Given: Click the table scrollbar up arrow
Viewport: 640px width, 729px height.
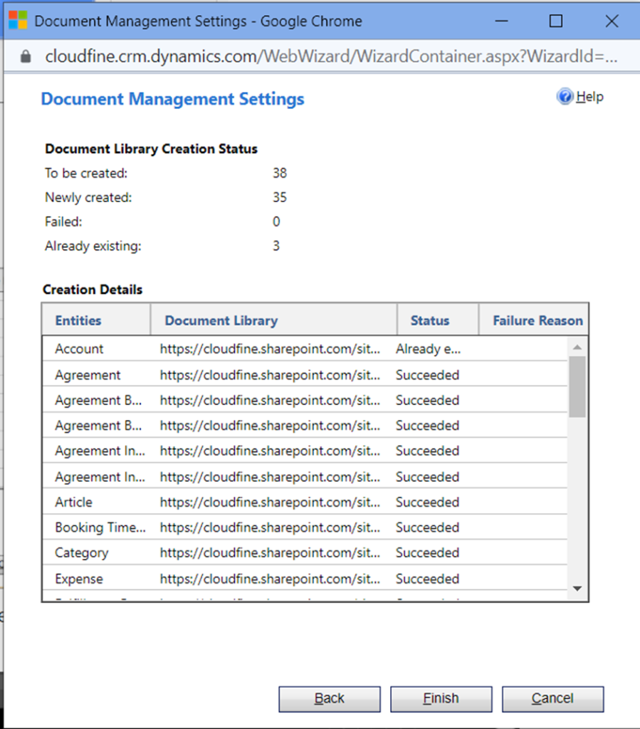Looking at the screenshot, I should click(577, 347).
